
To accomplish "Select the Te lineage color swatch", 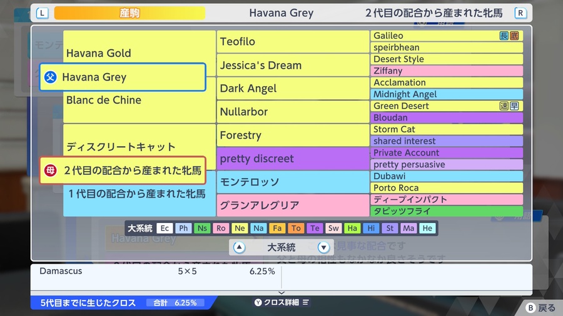I will [x=315, y=228].
